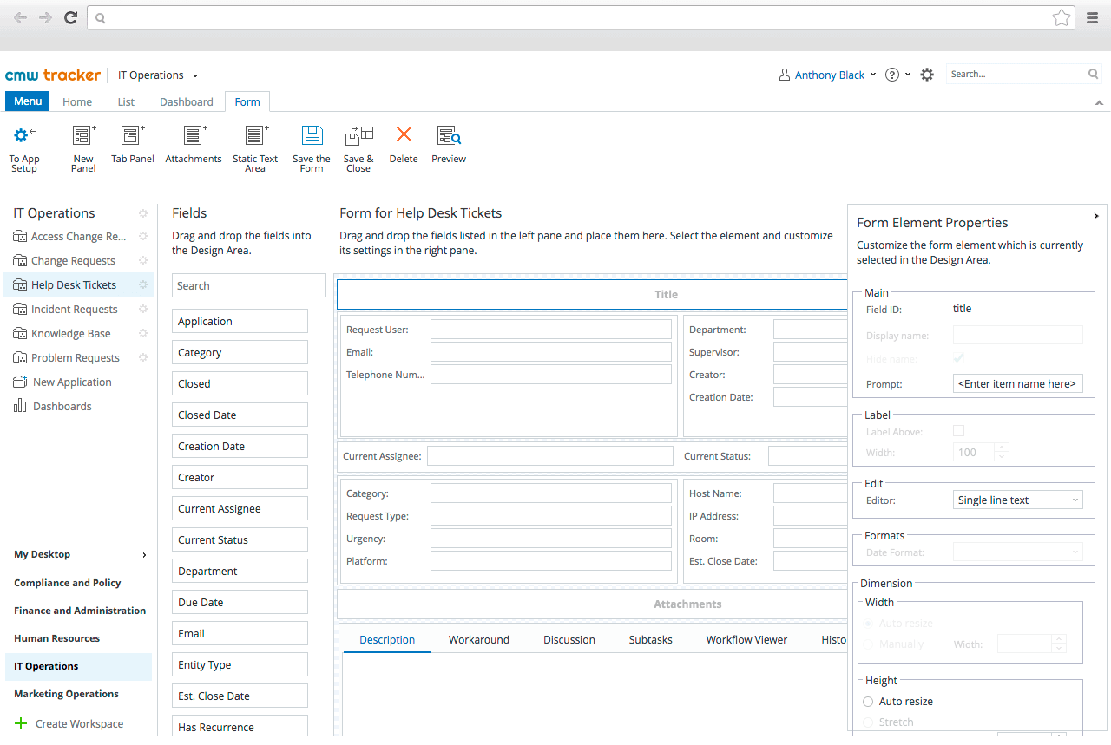The width and height of the screenshot is (1111, 745).
Task: Open settings gear for Change Requests
Action: tap(143, 260)
